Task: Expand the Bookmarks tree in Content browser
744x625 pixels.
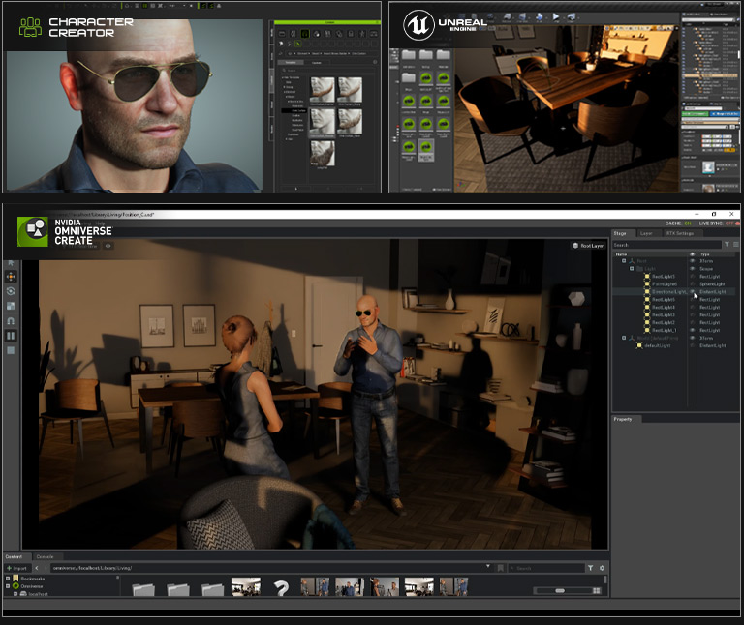Action: click(x=8, y=579)
